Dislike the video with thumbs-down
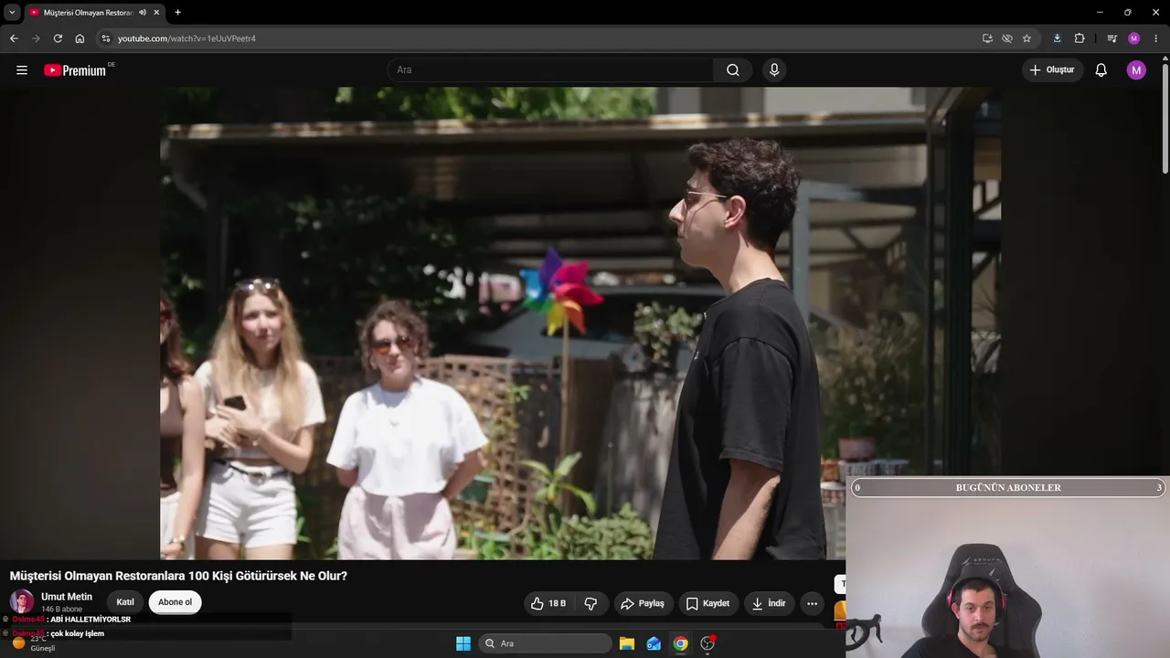The image size is (1170, 658). (590, 603)
